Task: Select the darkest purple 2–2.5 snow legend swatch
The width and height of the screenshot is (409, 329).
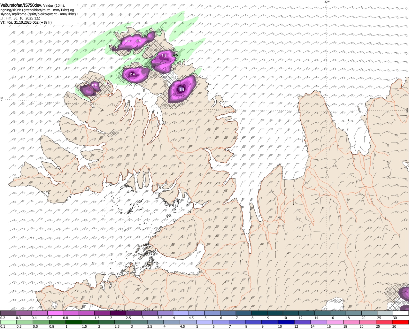Action: click(118, 313)
